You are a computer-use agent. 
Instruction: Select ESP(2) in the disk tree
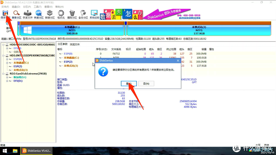pyautogui.click(x=18, y=66)
